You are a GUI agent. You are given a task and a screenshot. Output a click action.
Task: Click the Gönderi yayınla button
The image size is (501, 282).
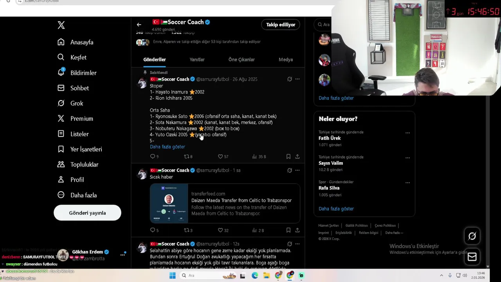point(87,213)
